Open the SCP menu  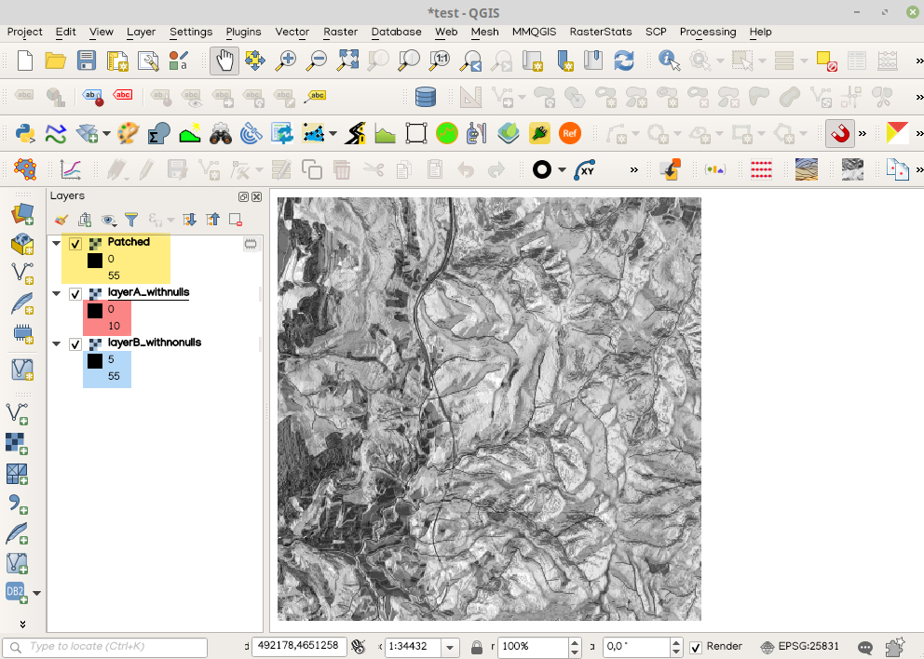click(x=656, y=32)
